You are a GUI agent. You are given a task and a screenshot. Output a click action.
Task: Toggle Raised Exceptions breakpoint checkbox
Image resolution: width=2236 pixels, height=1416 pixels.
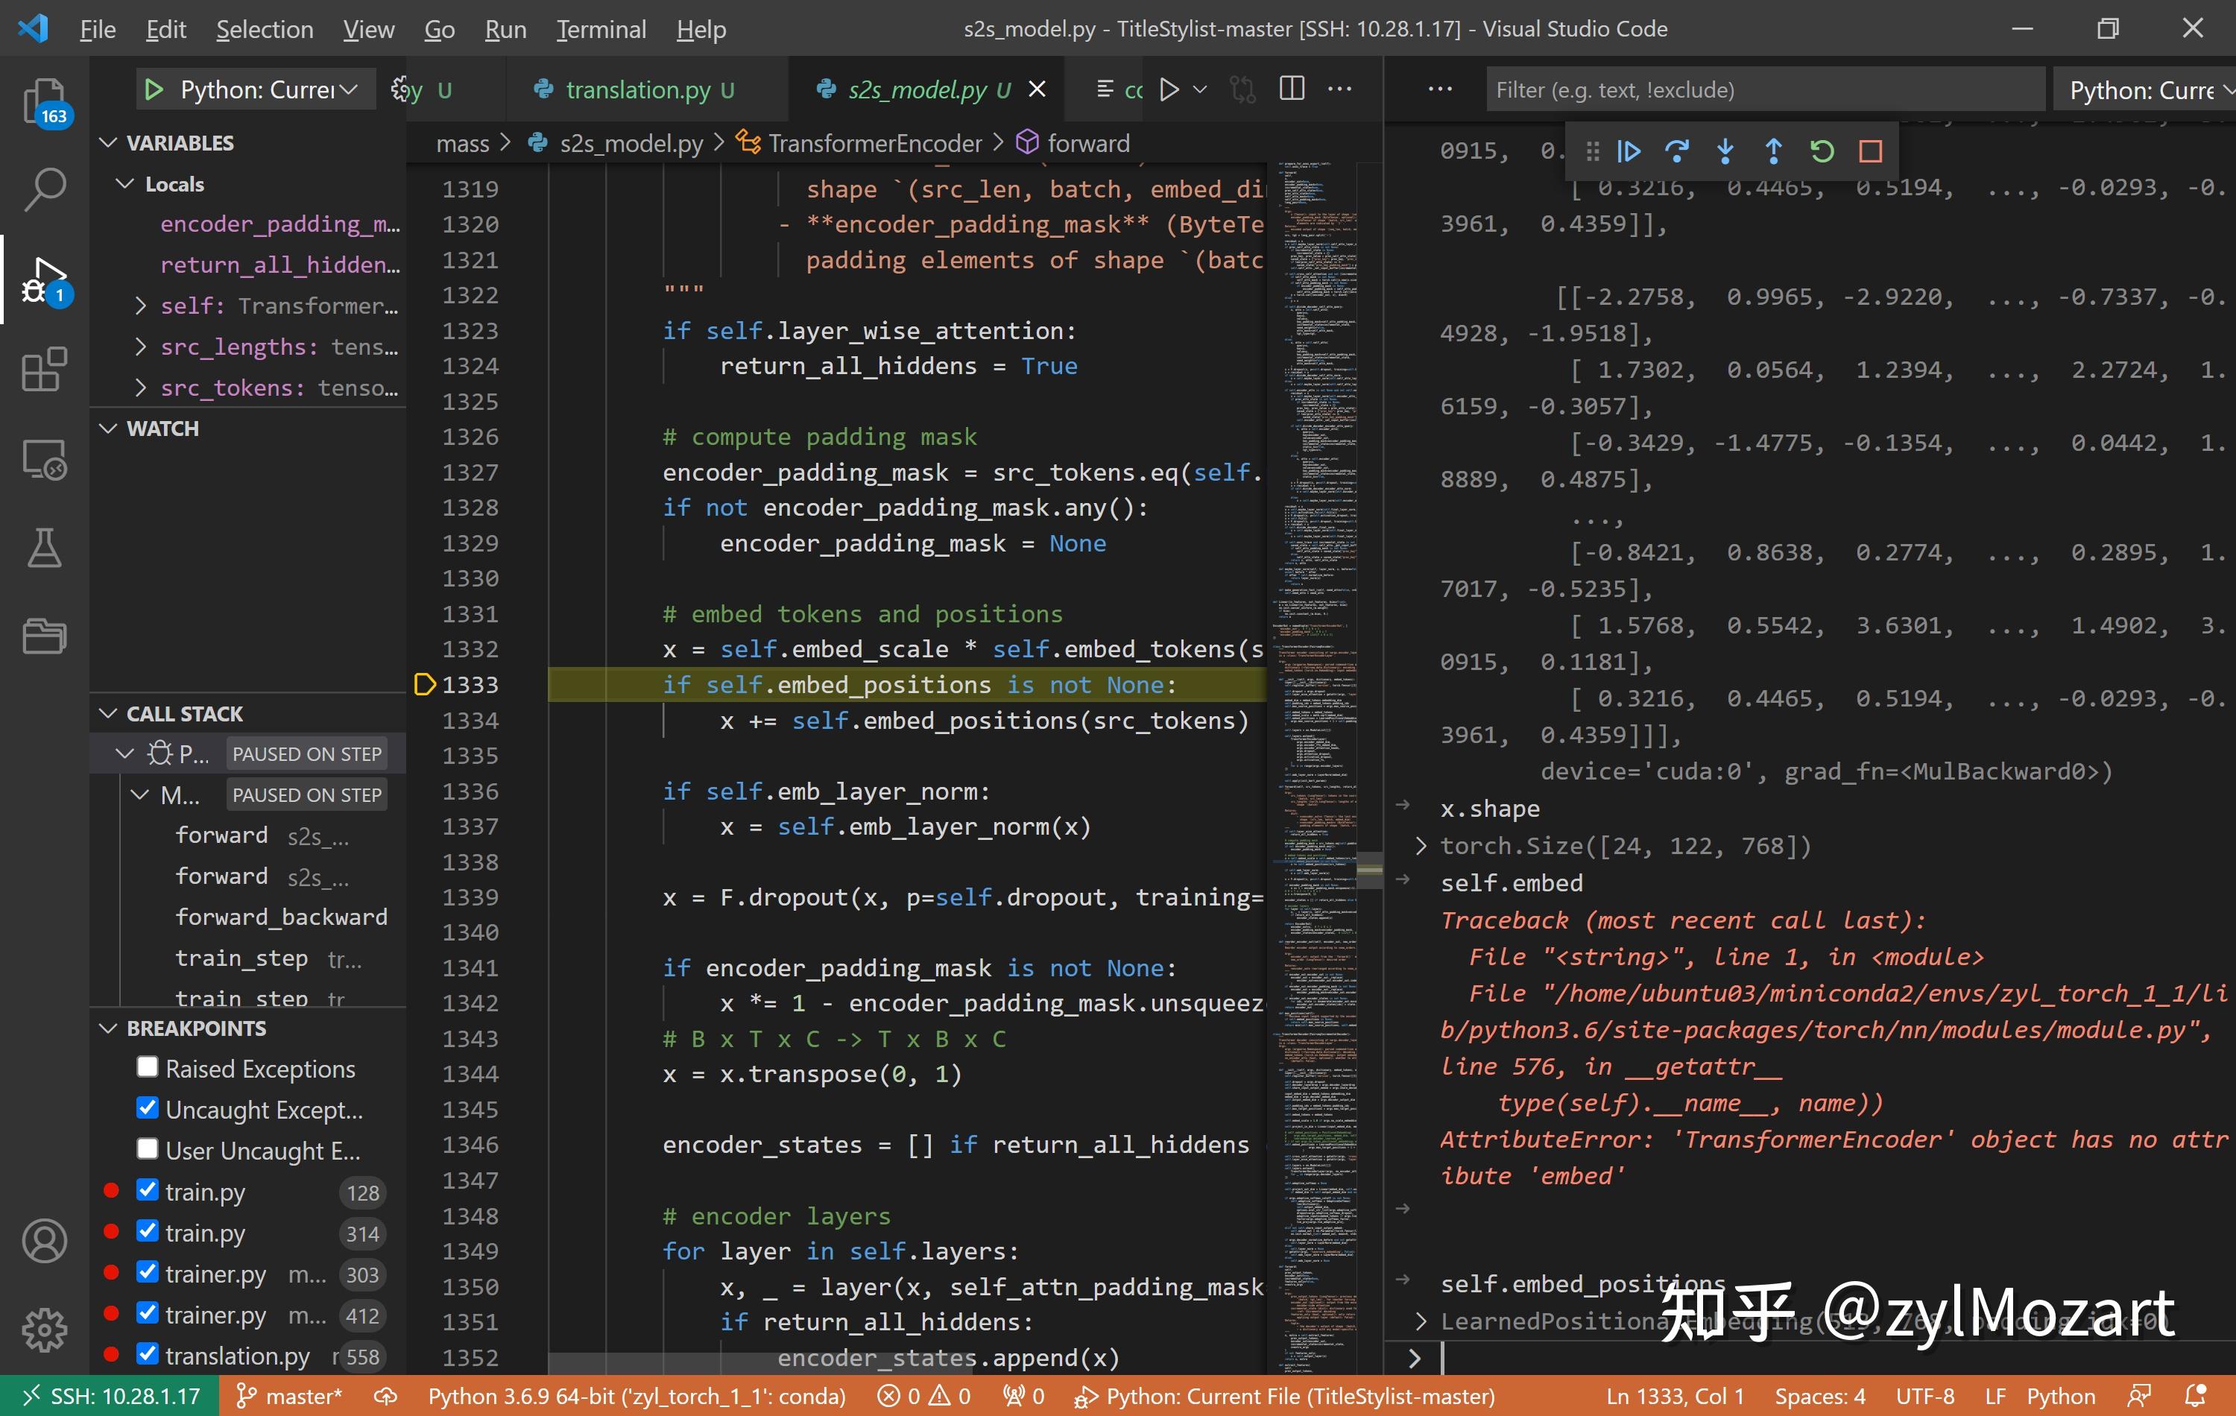pos(147,1067)
